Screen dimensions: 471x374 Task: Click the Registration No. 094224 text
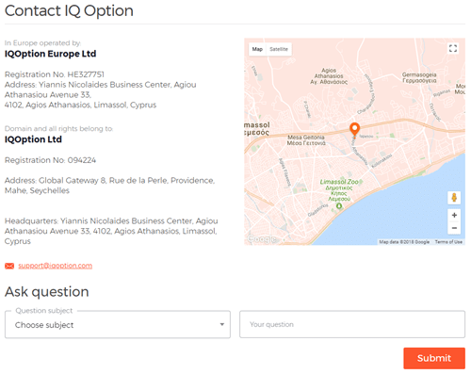(x=50, y=160)
